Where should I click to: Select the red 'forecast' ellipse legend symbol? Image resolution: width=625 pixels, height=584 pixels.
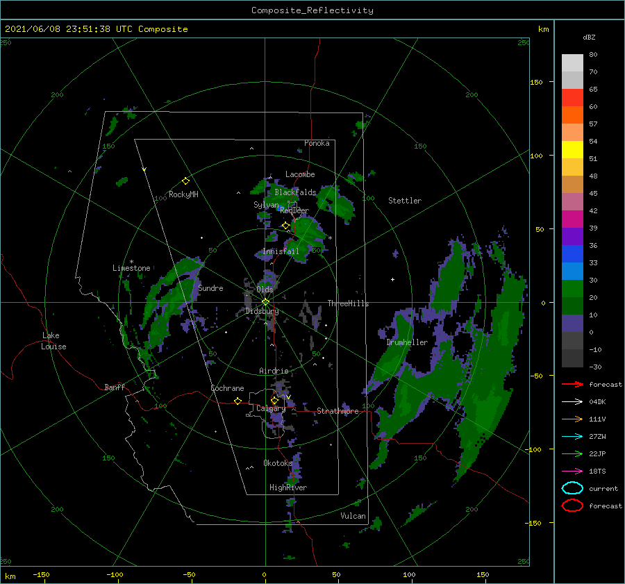(x=572, y=506)
